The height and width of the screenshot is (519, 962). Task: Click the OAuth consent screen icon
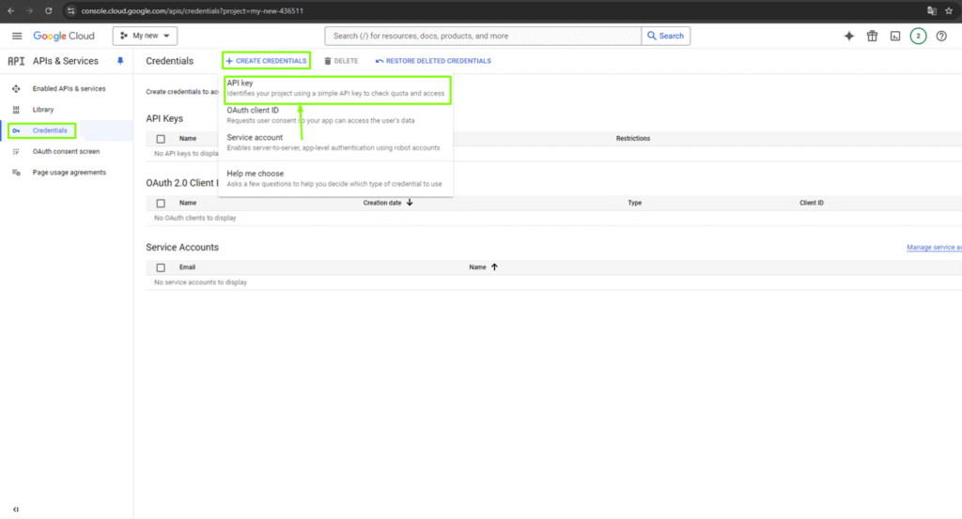pos(16,151)
